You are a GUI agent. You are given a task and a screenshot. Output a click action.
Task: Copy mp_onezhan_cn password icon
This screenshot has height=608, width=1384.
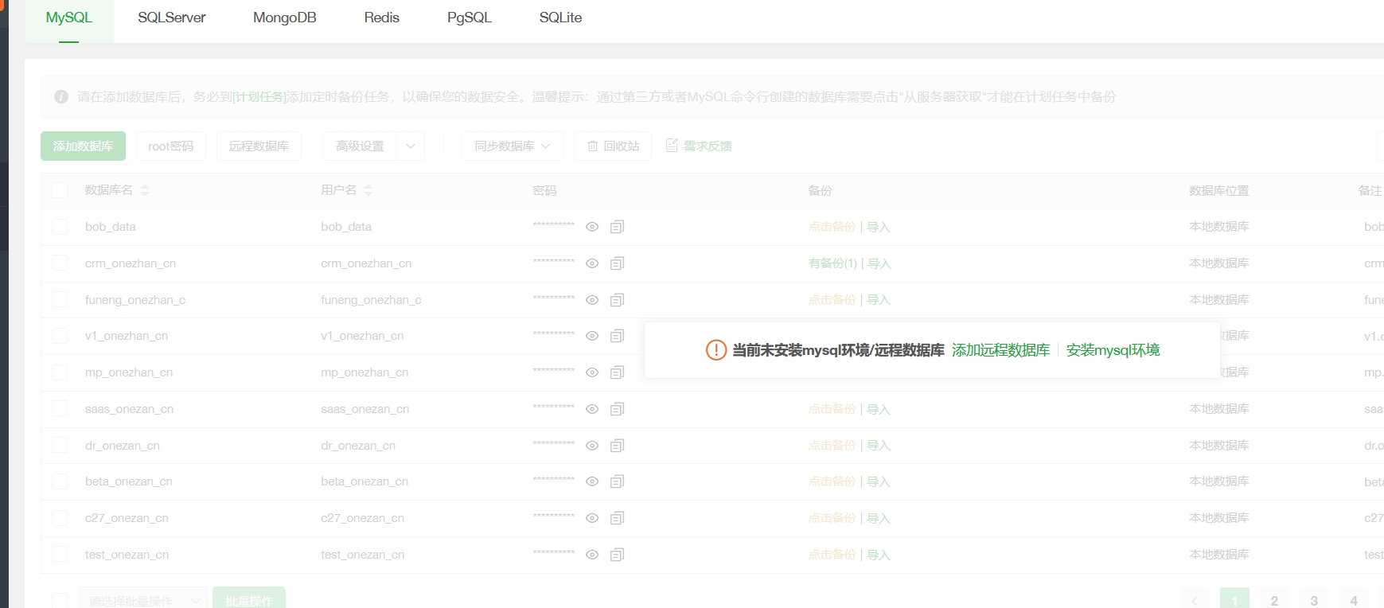617,372
